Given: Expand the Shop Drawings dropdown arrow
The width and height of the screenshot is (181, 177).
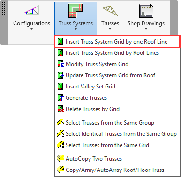Looking at the screenshot, I should click(x=146, y=29).
